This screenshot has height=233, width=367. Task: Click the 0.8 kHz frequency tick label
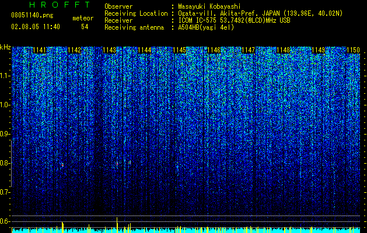5,163
